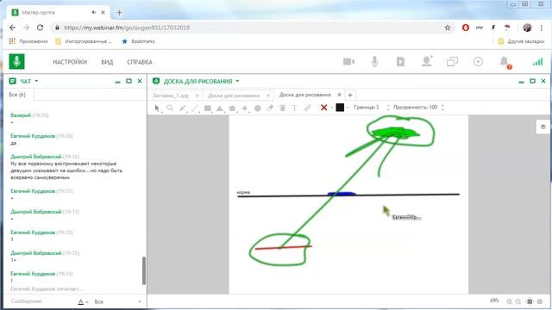This screenshot has width=552, height=310.
Task: Click the green signal strength bars
Action: pos(537,62)
